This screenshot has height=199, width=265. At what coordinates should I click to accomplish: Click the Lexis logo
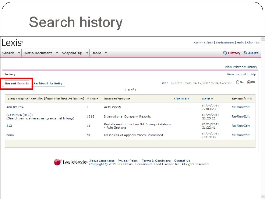(x=13, y=42)
